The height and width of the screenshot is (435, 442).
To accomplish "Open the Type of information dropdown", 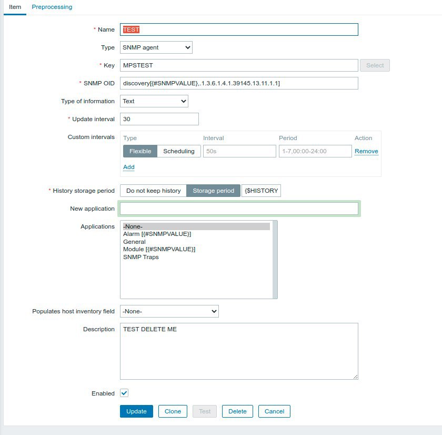I will point(154,101).
